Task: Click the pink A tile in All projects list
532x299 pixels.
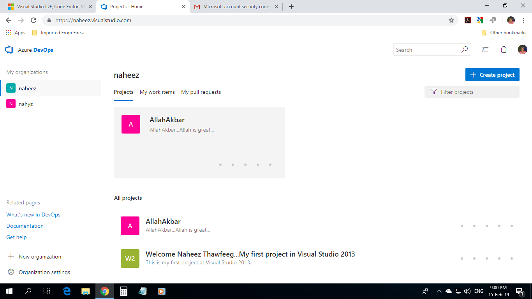Action: 130,226
